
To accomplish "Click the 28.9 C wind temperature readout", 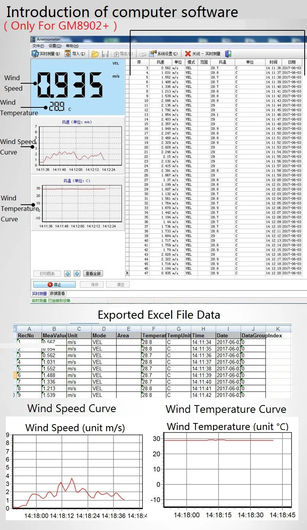I will [x=60, y=107].
